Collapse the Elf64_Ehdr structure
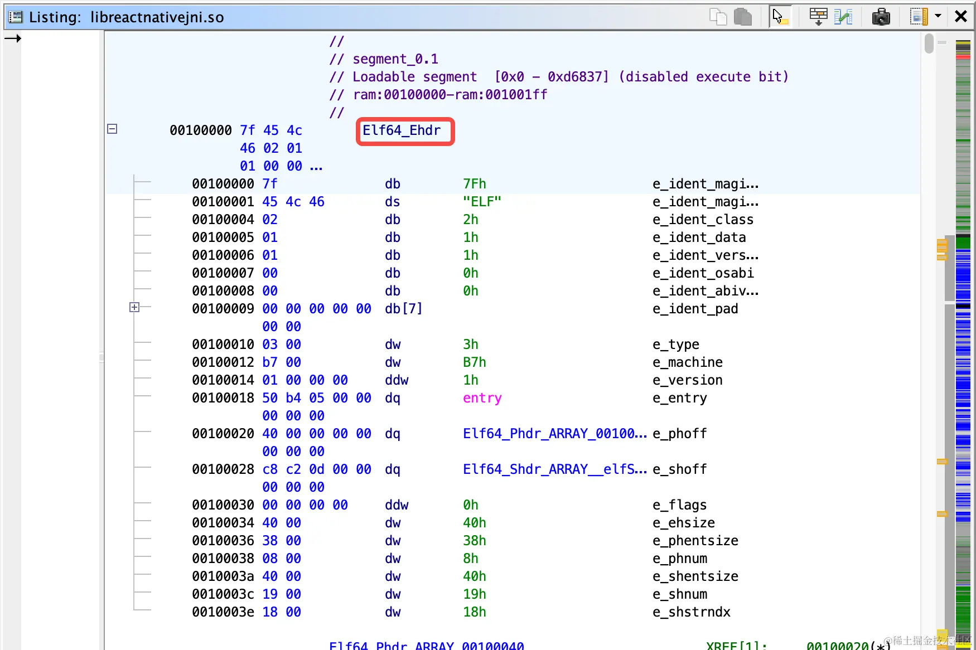 [x=112, y=129]
